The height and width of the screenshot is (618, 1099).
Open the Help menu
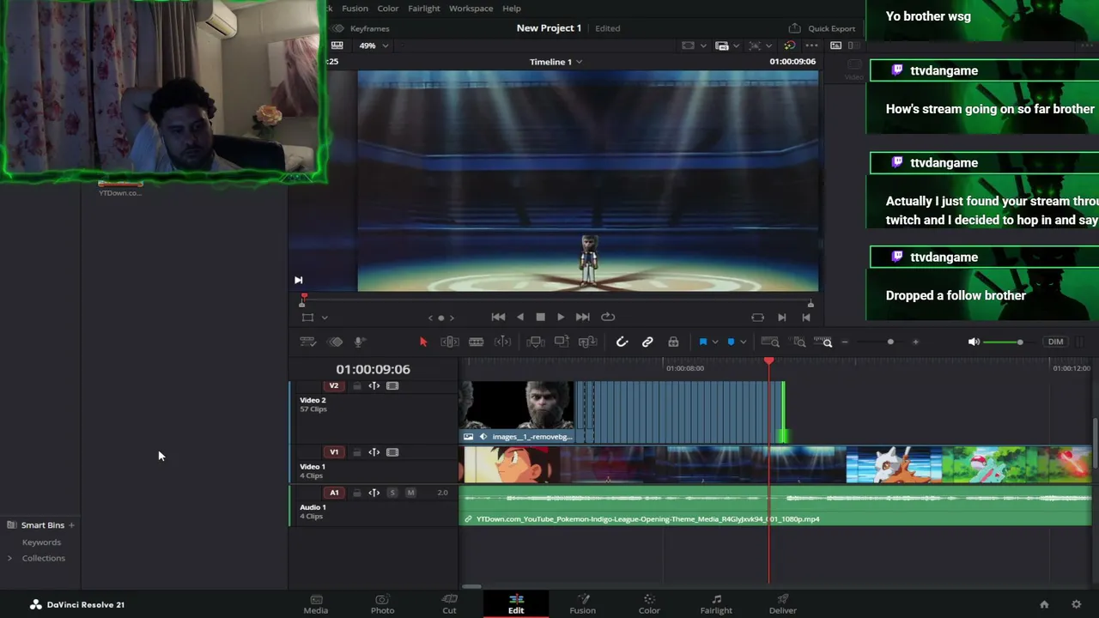(x=512, y=9)
